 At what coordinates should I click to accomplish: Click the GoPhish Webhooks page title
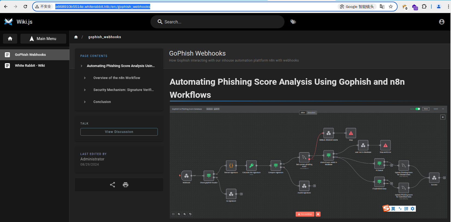(197, 53)
